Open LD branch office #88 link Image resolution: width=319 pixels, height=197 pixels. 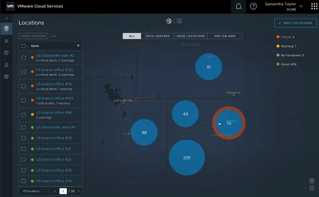54,112
